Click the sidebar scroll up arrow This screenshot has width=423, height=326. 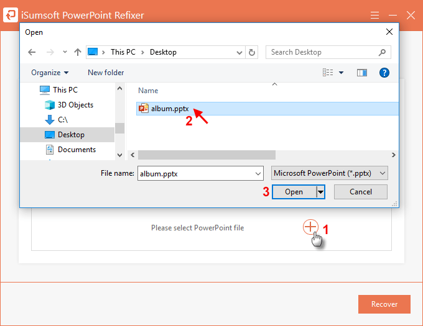(x=120, y=88)
